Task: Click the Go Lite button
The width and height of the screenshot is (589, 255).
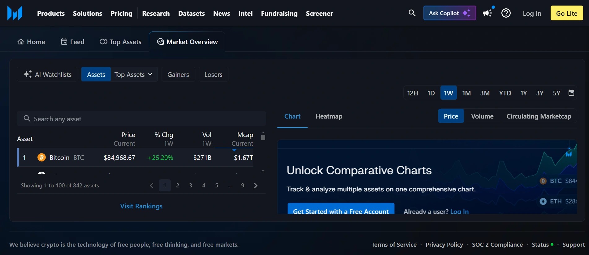Action: (x=566, y=13)
